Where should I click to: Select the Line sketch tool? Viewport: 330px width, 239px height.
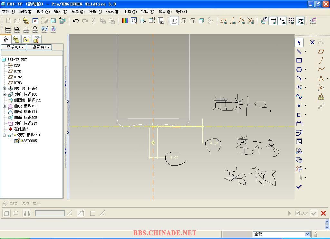[299, 52]
